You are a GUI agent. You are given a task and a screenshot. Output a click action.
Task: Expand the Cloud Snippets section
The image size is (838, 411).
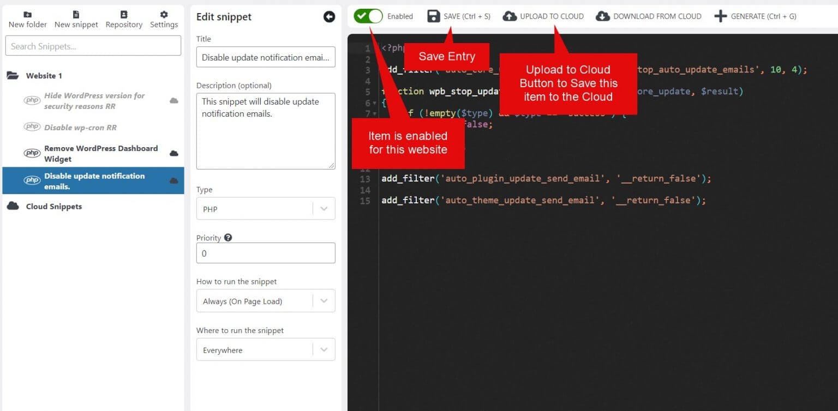tap(53, 207)
